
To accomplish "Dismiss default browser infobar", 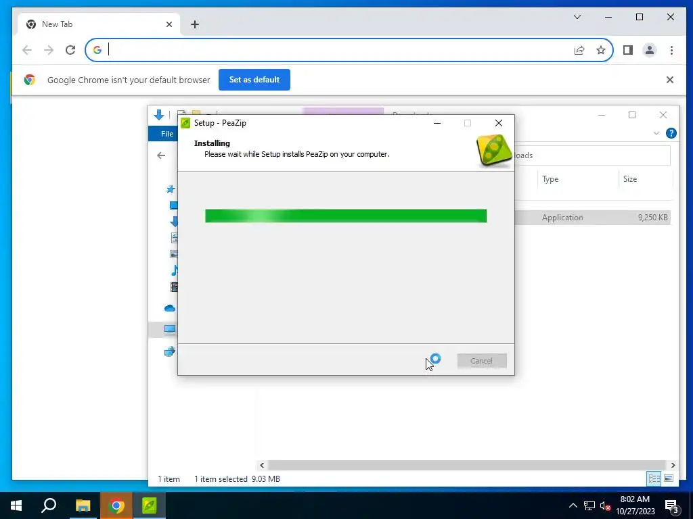I will [670, 80].
